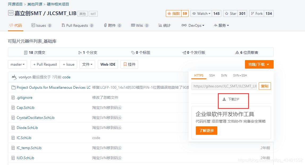Click the commits icon next to 18 次提交
The width and height of the screenshot is (305, 165).
[x=26, y=52]
